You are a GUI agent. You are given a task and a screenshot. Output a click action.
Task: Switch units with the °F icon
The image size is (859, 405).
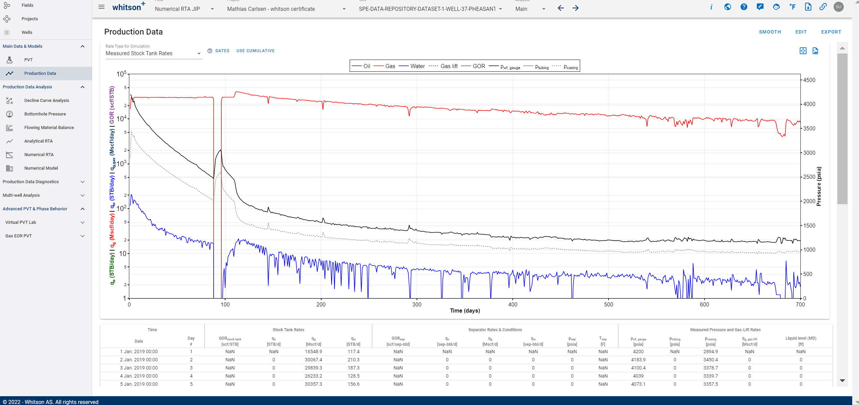(x=792, y=7)
